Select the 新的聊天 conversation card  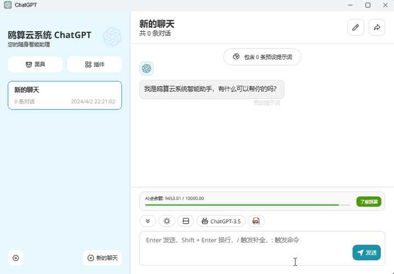pos(65,95)
